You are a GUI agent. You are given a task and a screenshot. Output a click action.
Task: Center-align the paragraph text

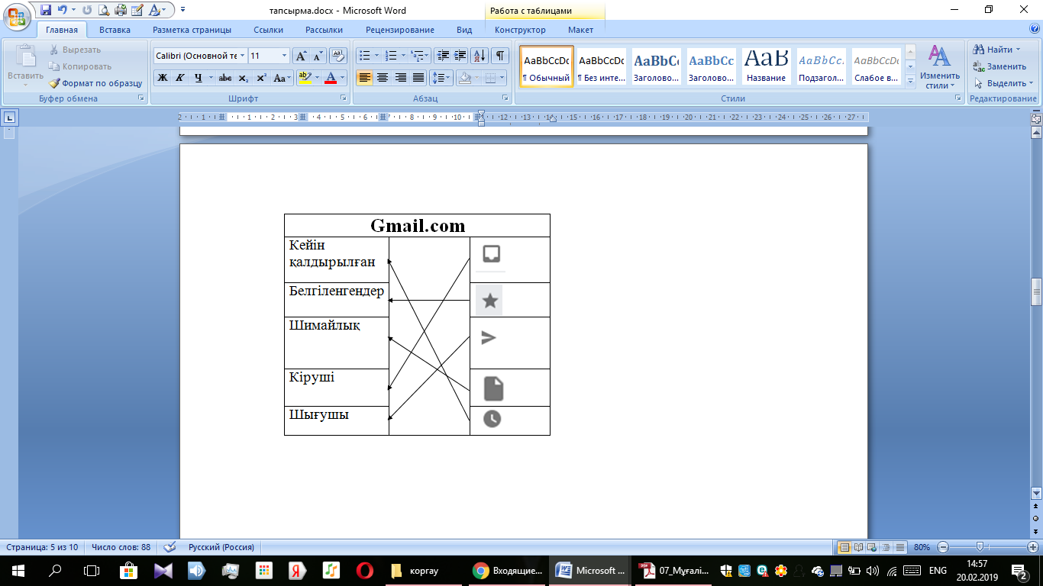(383, 78)
